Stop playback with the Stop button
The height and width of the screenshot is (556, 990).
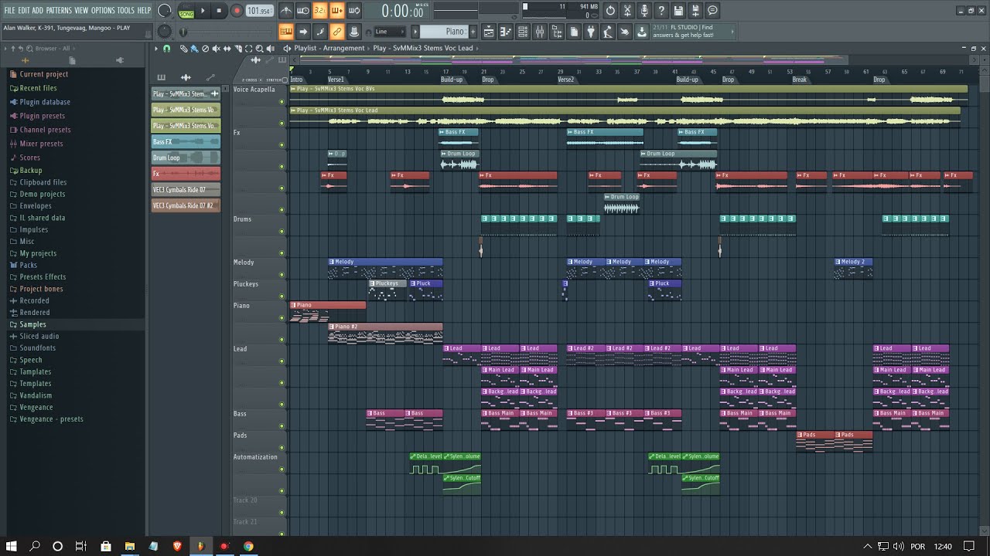(x=219, y=11)
